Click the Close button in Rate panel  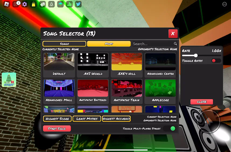coord(202,102)
